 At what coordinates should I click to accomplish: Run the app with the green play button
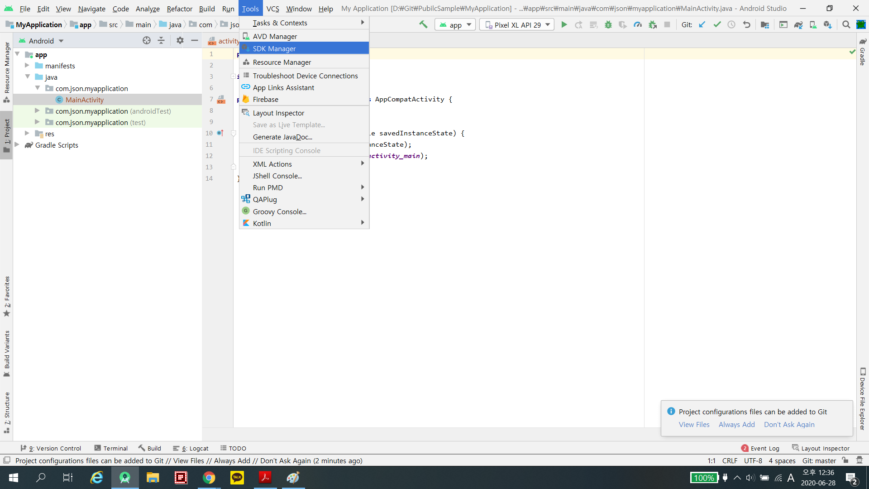[564, 24]
